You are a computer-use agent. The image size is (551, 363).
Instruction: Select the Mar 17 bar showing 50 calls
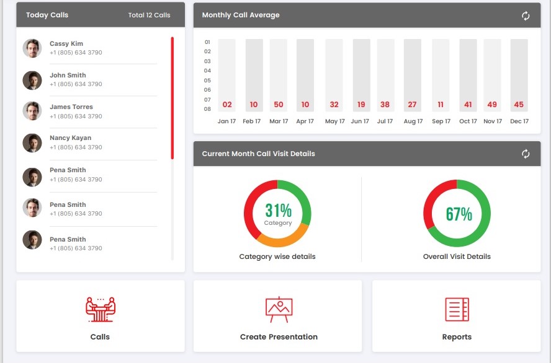pyautogui.click(x=278, y=74)
